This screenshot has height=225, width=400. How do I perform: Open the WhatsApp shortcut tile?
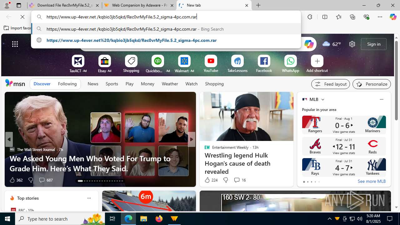(291, 64)
